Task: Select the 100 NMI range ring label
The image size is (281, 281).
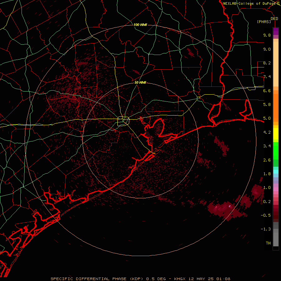Action: [x=140, y=25]
